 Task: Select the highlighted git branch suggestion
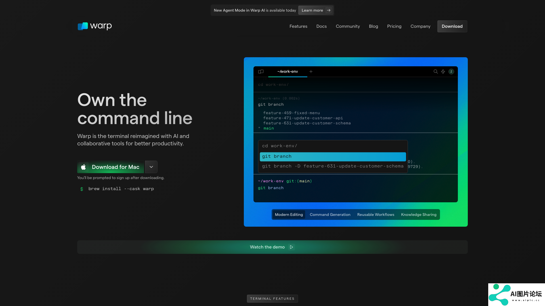point(333,156)
